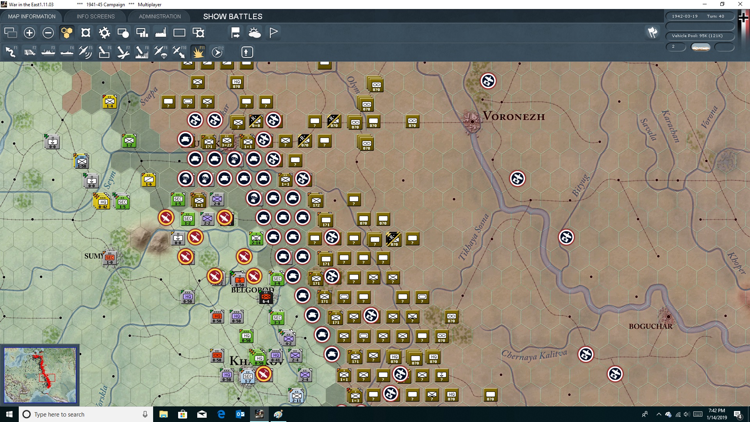Select the F11 show battles explosion icon
The height and width of the screenshot is (422, 750).
[x=198, y=52]
